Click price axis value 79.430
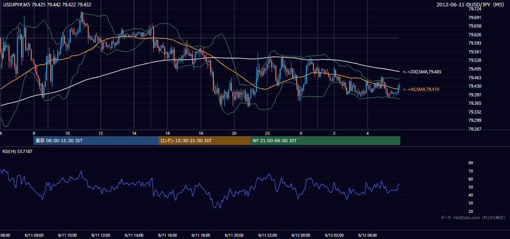This screenshot has width=510, height=239. tap(474, 86)
